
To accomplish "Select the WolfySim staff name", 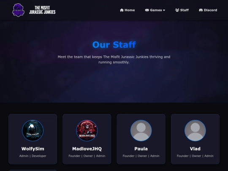I will coord(33,149).
